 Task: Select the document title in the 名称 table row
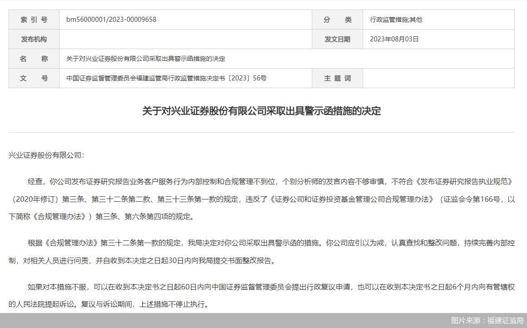point(146,59)
